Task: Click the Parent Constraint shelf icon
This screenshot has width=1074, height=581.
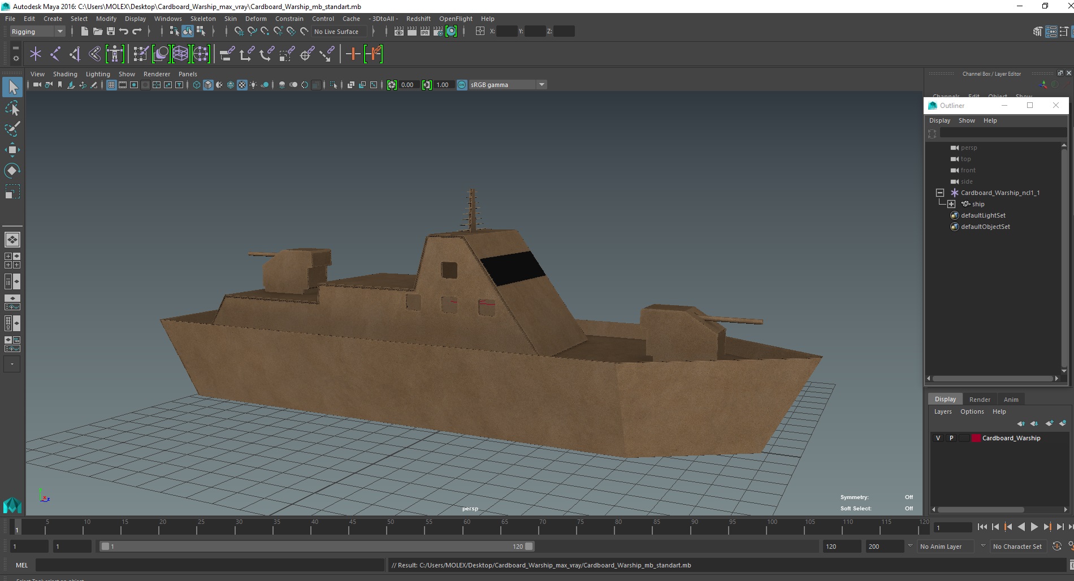Action: (x=227, y=54)
